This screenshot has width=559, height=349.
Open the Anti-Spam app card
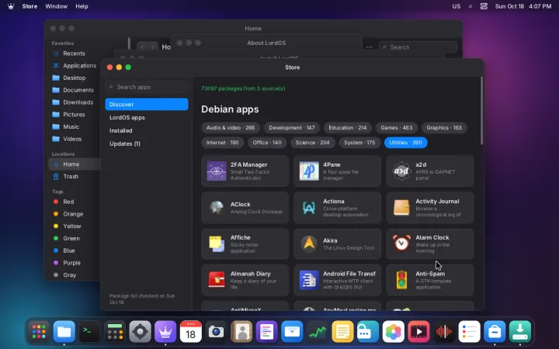pyautogui.click(x=430, y=280)
